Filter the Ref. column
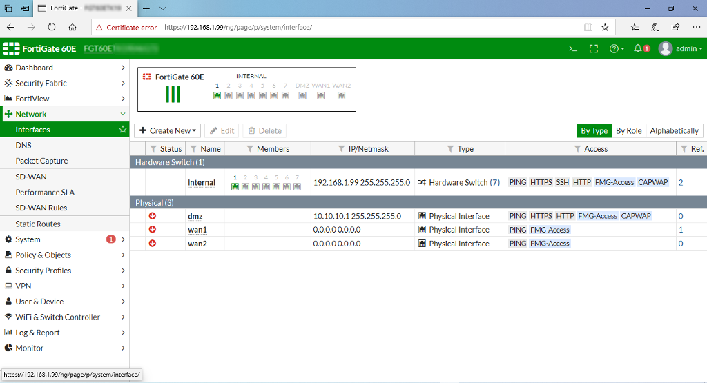 pos(684,148)
